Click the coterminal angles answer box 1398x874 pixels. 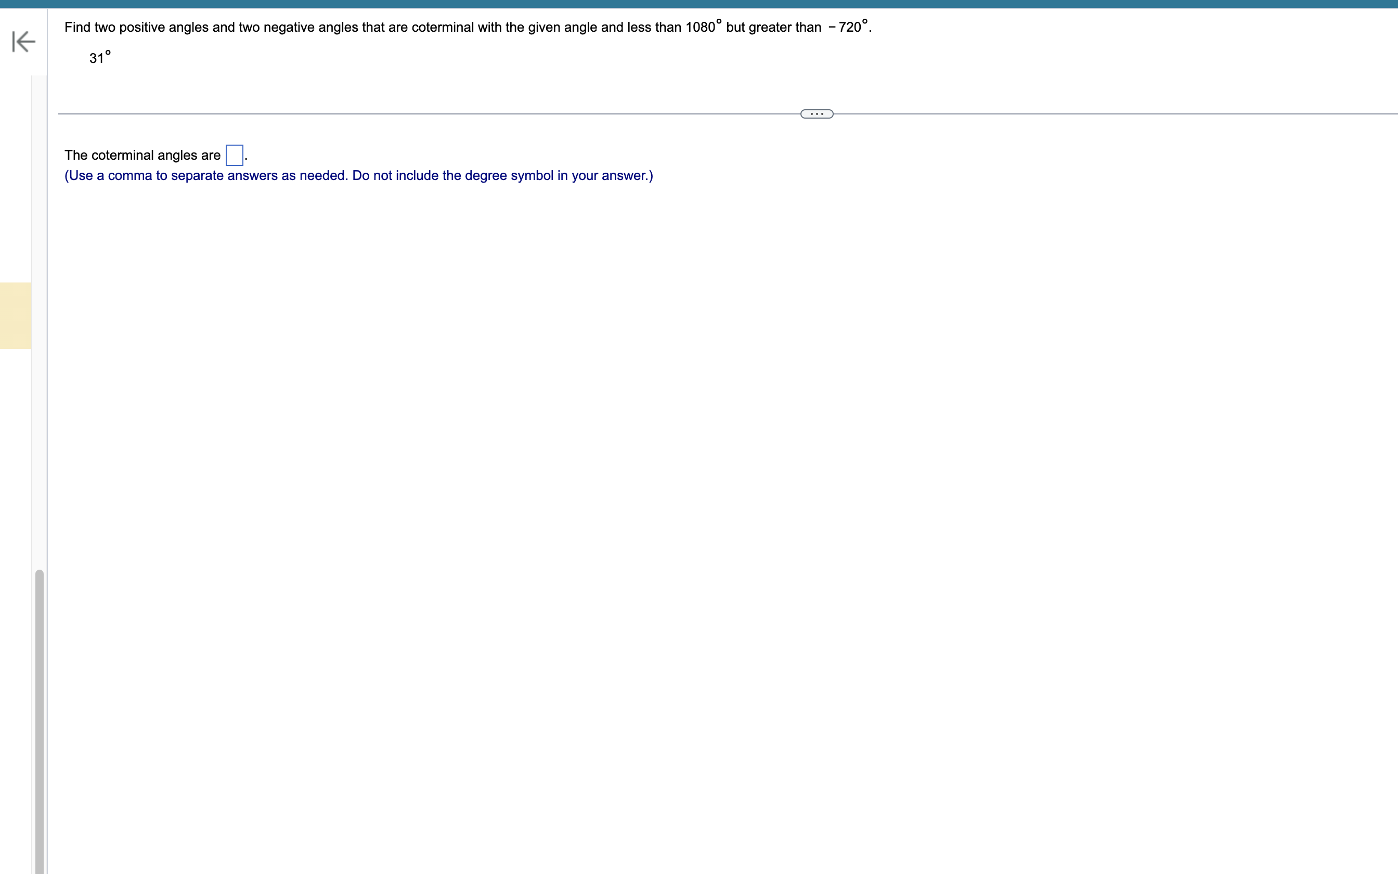234,155
